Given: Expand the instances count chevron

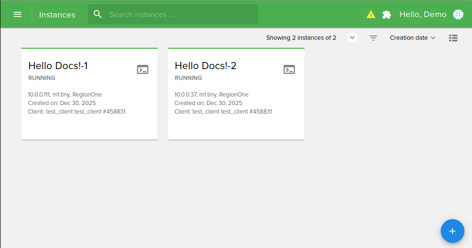Looking at the screenshot, I should click(352, 38).
